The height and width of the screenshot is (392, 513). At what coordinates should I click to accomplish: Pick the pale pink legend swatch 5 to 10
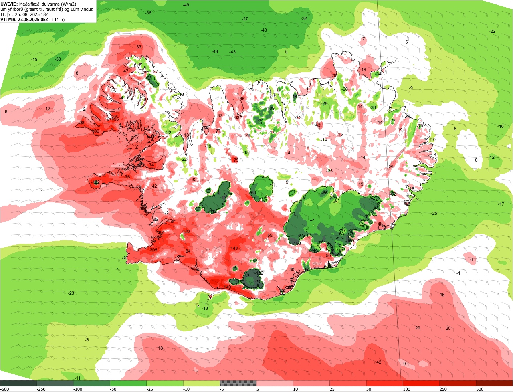click(x=275, y=383)
